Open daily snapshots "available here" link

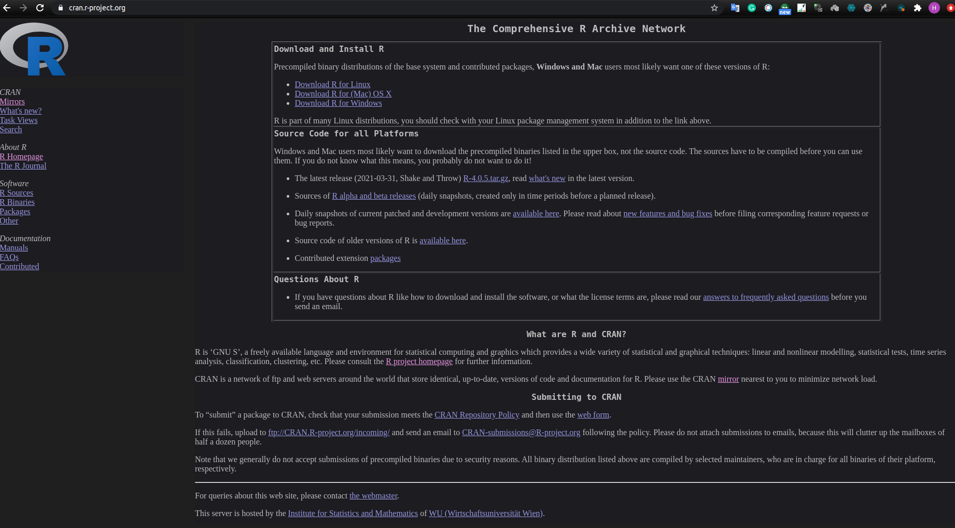pos(536,214)
